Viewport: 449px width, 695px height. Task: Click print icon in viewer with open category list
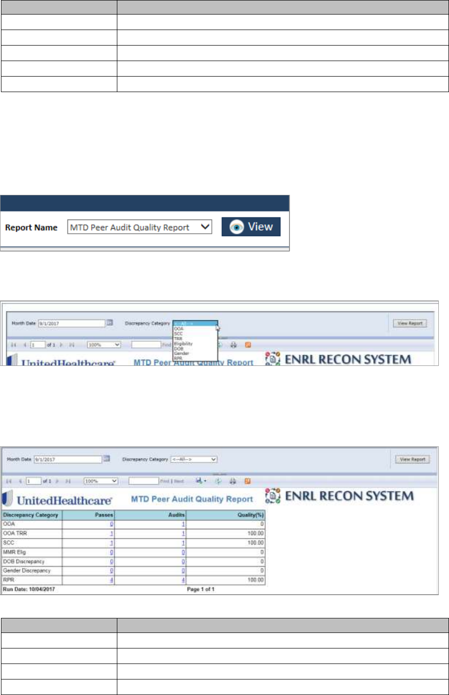click(233, 345)
